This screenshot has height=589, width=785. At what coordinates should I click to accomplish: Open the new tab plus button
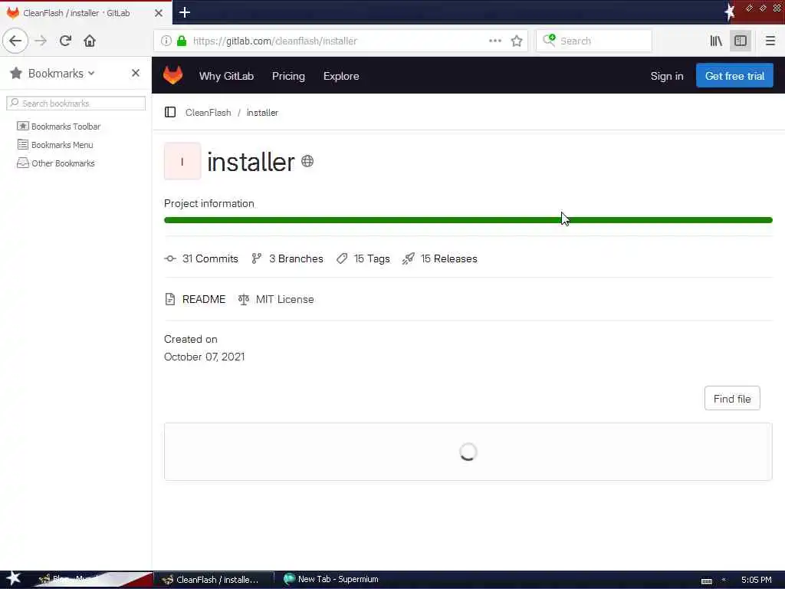click(185, 12)
